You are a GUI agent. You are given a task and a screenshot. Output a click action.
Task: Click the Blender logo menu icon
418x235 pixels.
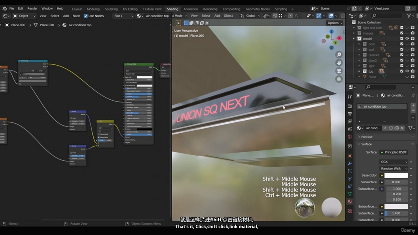[x=5, y=8]
